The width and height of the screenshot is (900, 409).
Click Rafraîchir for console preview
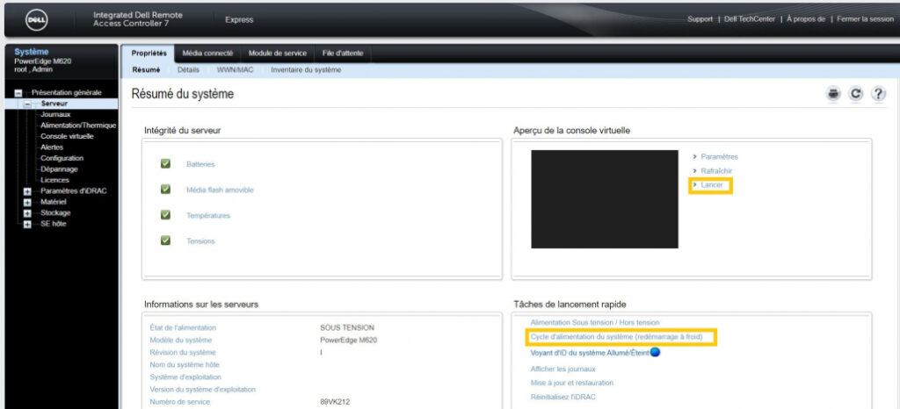click(716, 170)
